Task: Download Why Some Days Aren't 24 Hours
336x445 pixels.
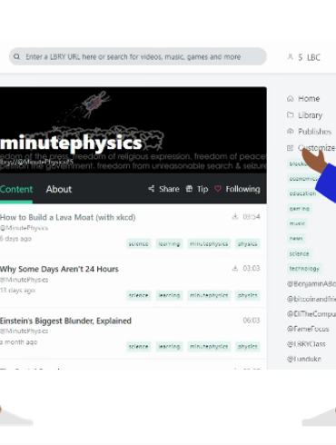Action: (x=235, y=268)
